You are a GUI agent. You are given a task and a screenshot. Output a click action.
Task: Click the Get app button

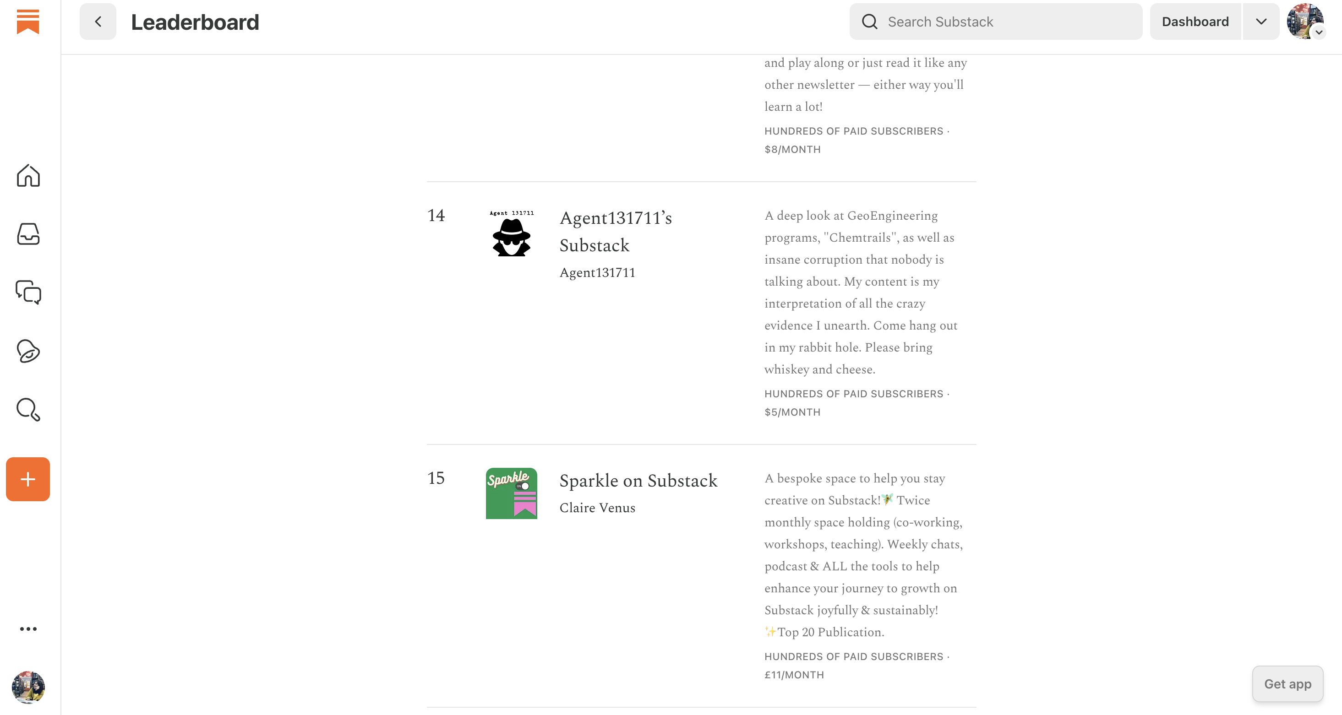pyautogui.click(x=1287, y=684)
